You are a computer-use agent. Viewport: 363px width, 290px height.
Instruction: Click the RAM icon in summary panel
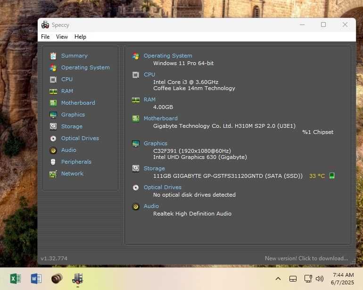(136, 100)
